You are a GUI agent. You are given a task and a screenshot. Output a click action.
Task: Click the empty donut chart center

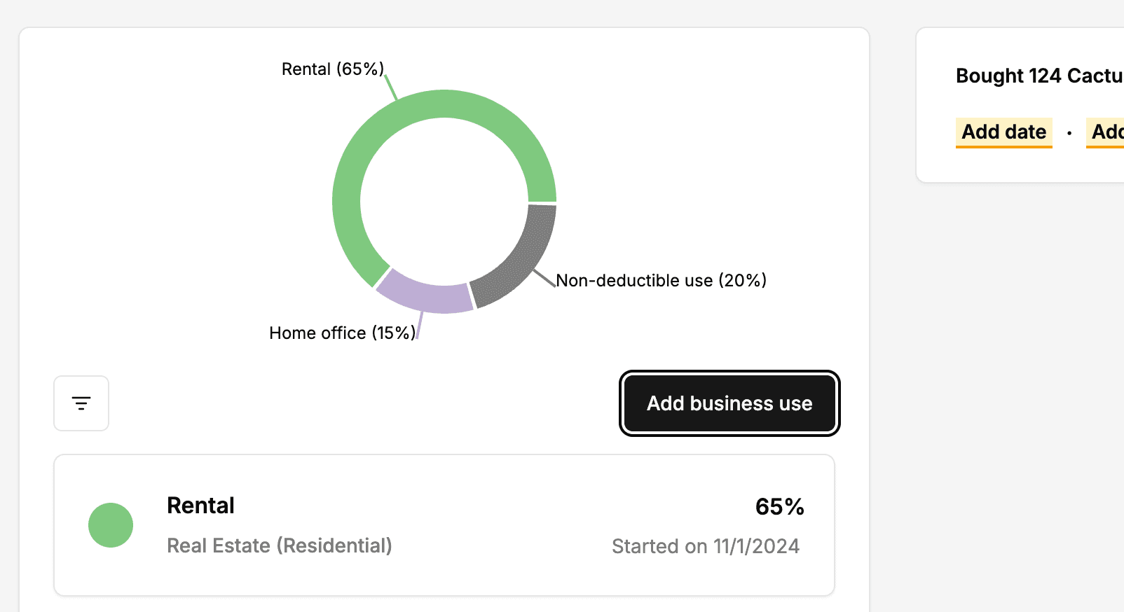444,202
